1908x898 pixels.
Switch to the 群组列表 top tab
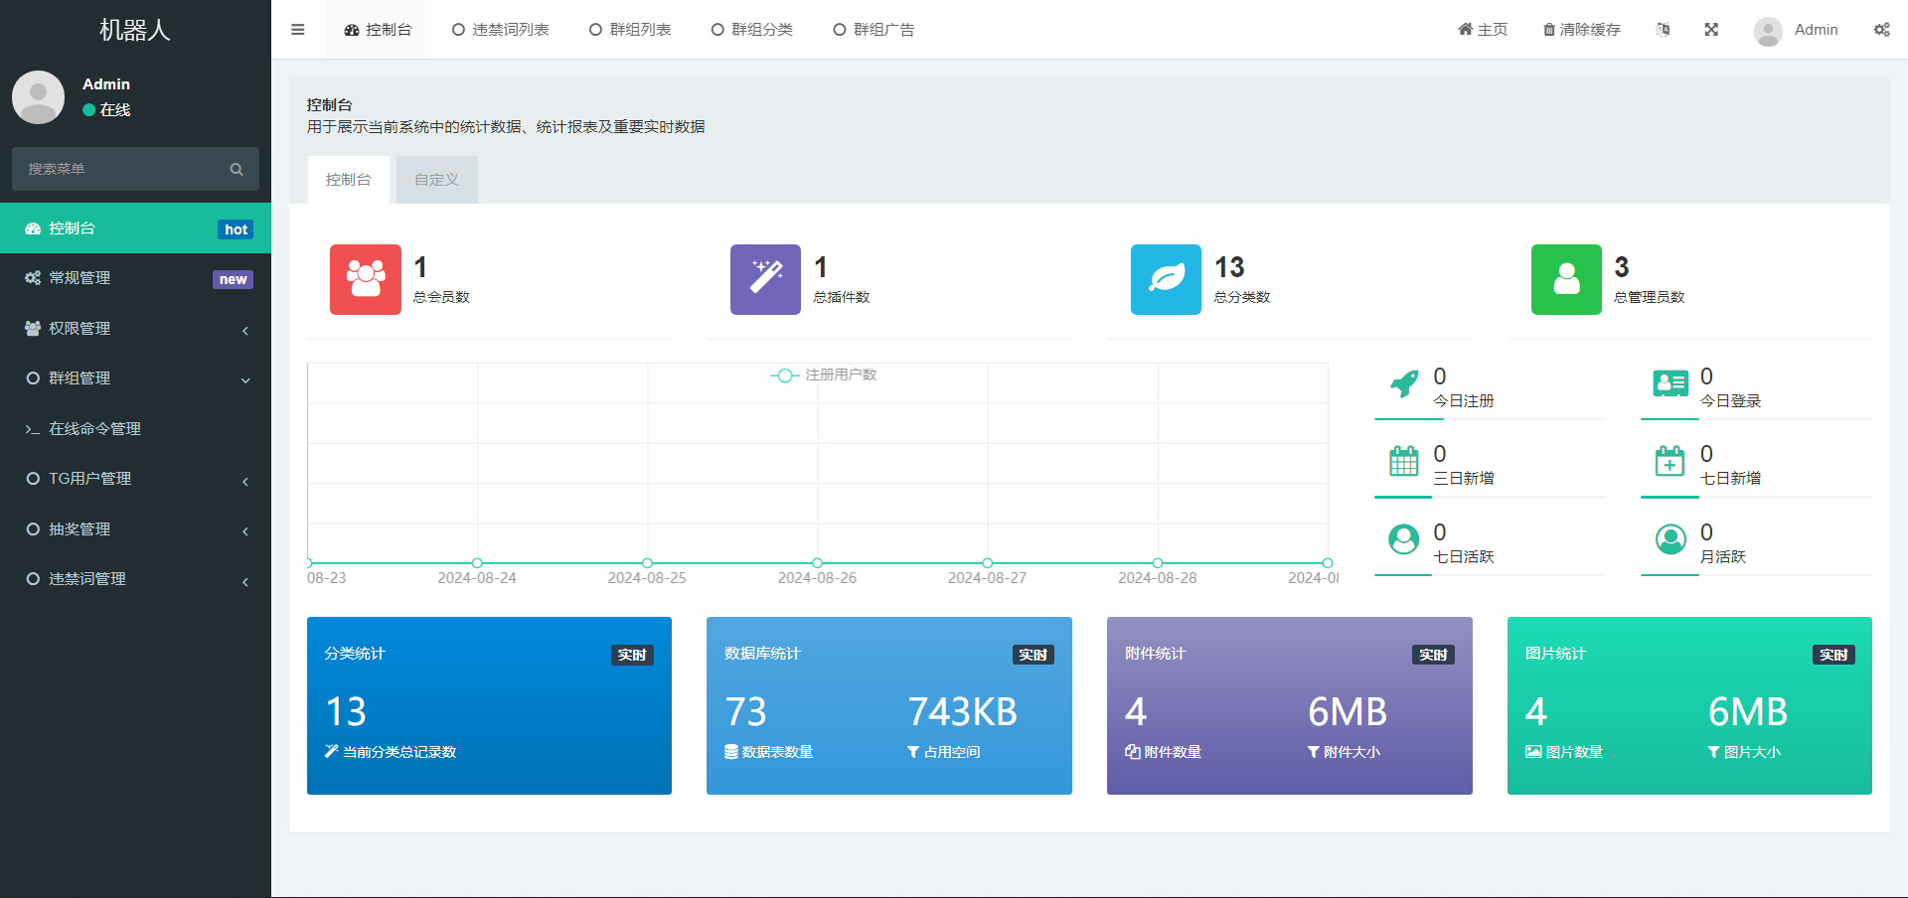point(630,30)
